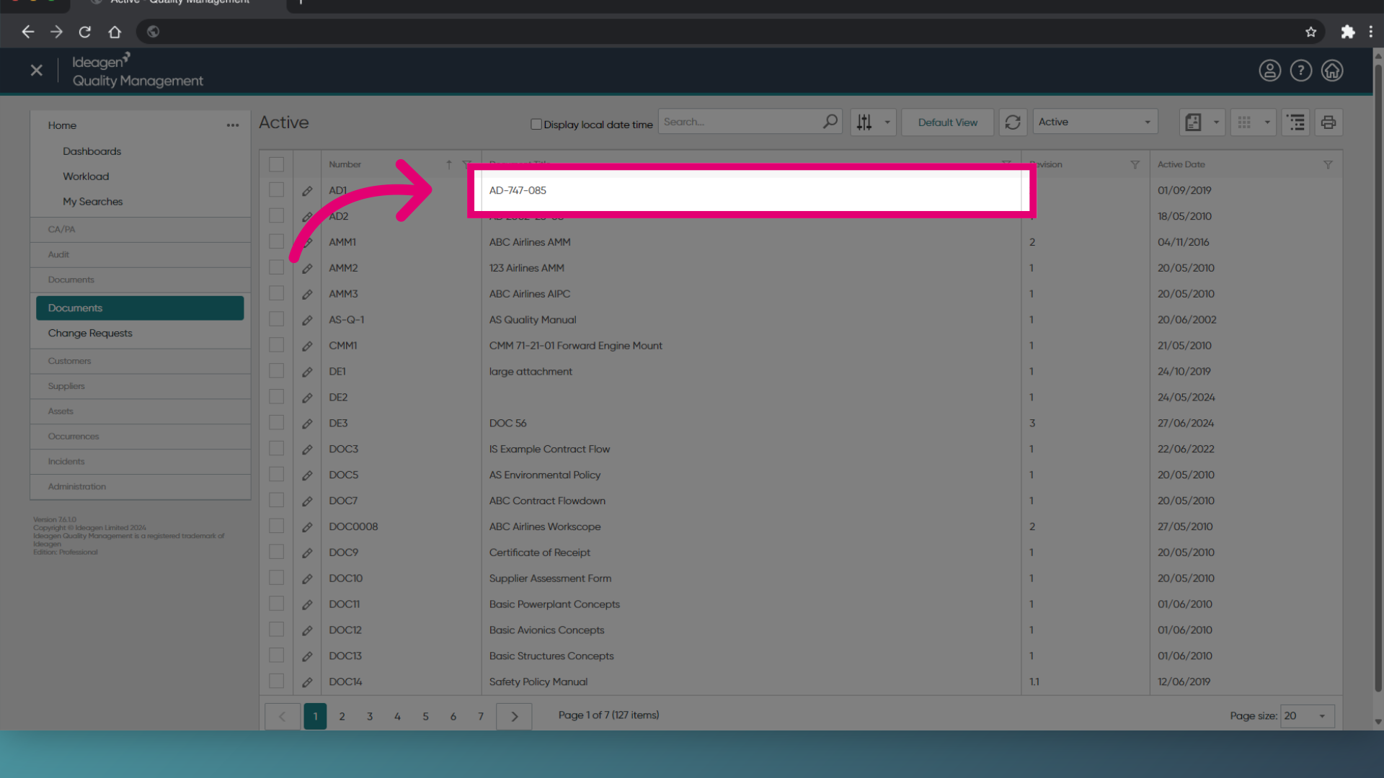1384x778 pixels.
Task: Edit document DOC3 with pencil icon
Action: (x=307, y=450)
